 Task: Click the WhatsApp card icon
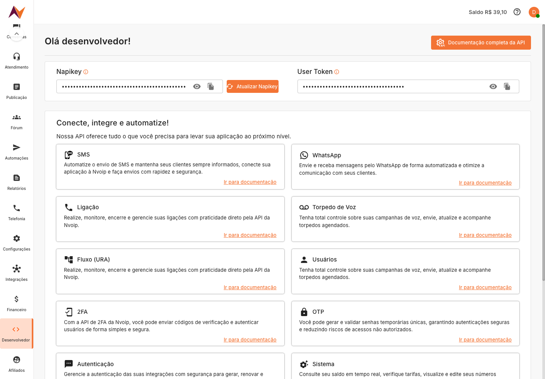click(304, 155)
